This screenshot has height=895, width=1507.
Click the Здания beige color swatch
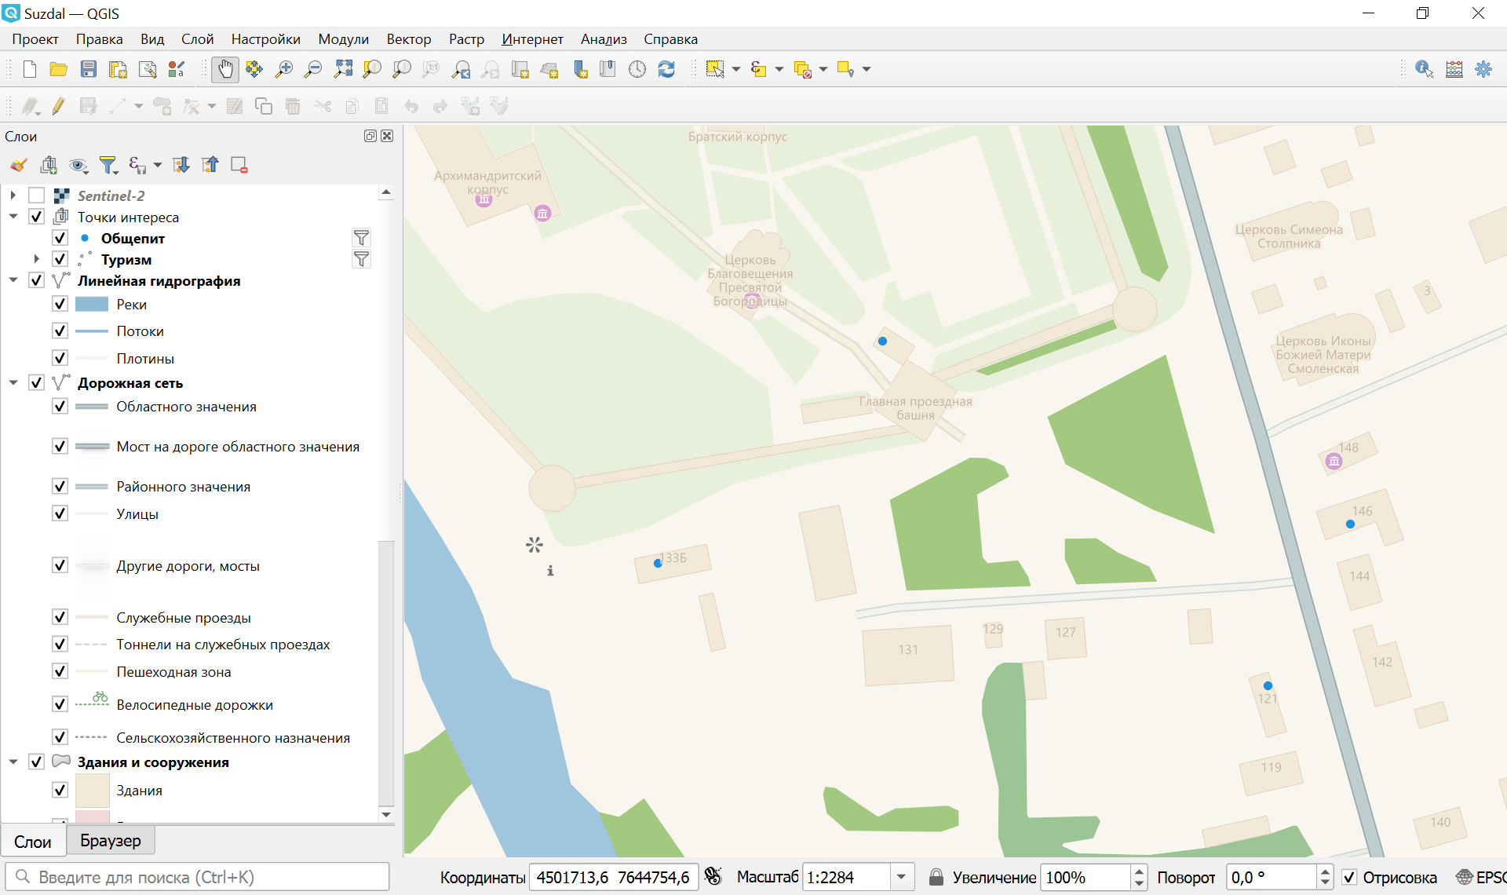coord(92,790)
